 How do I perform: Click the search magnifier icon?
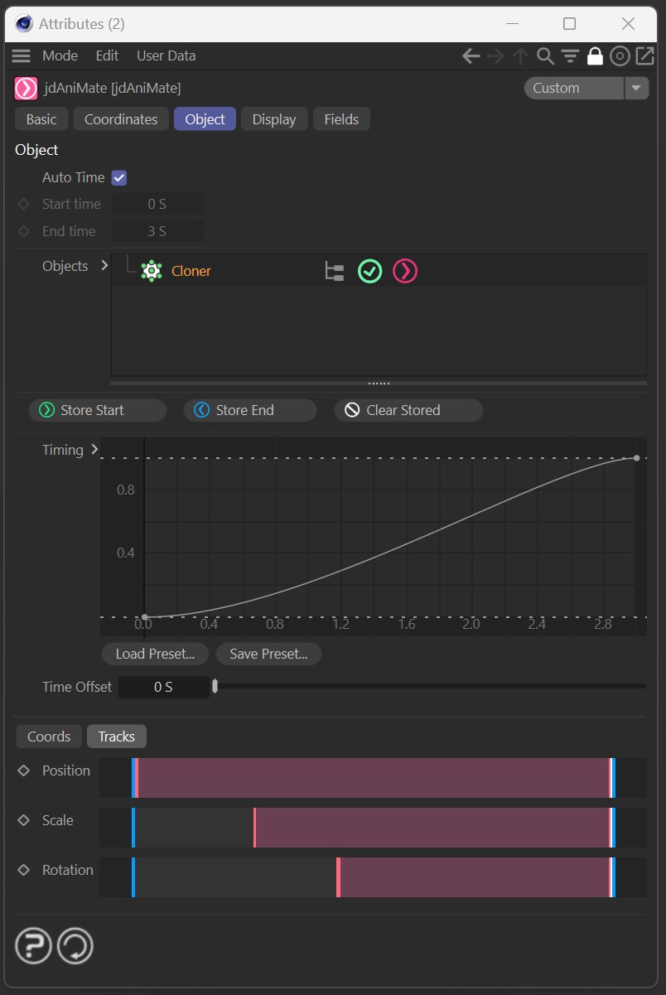544,56
